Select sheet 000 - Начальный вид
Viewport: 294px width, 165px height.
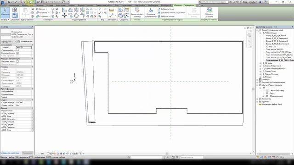(x=275, y=91)
